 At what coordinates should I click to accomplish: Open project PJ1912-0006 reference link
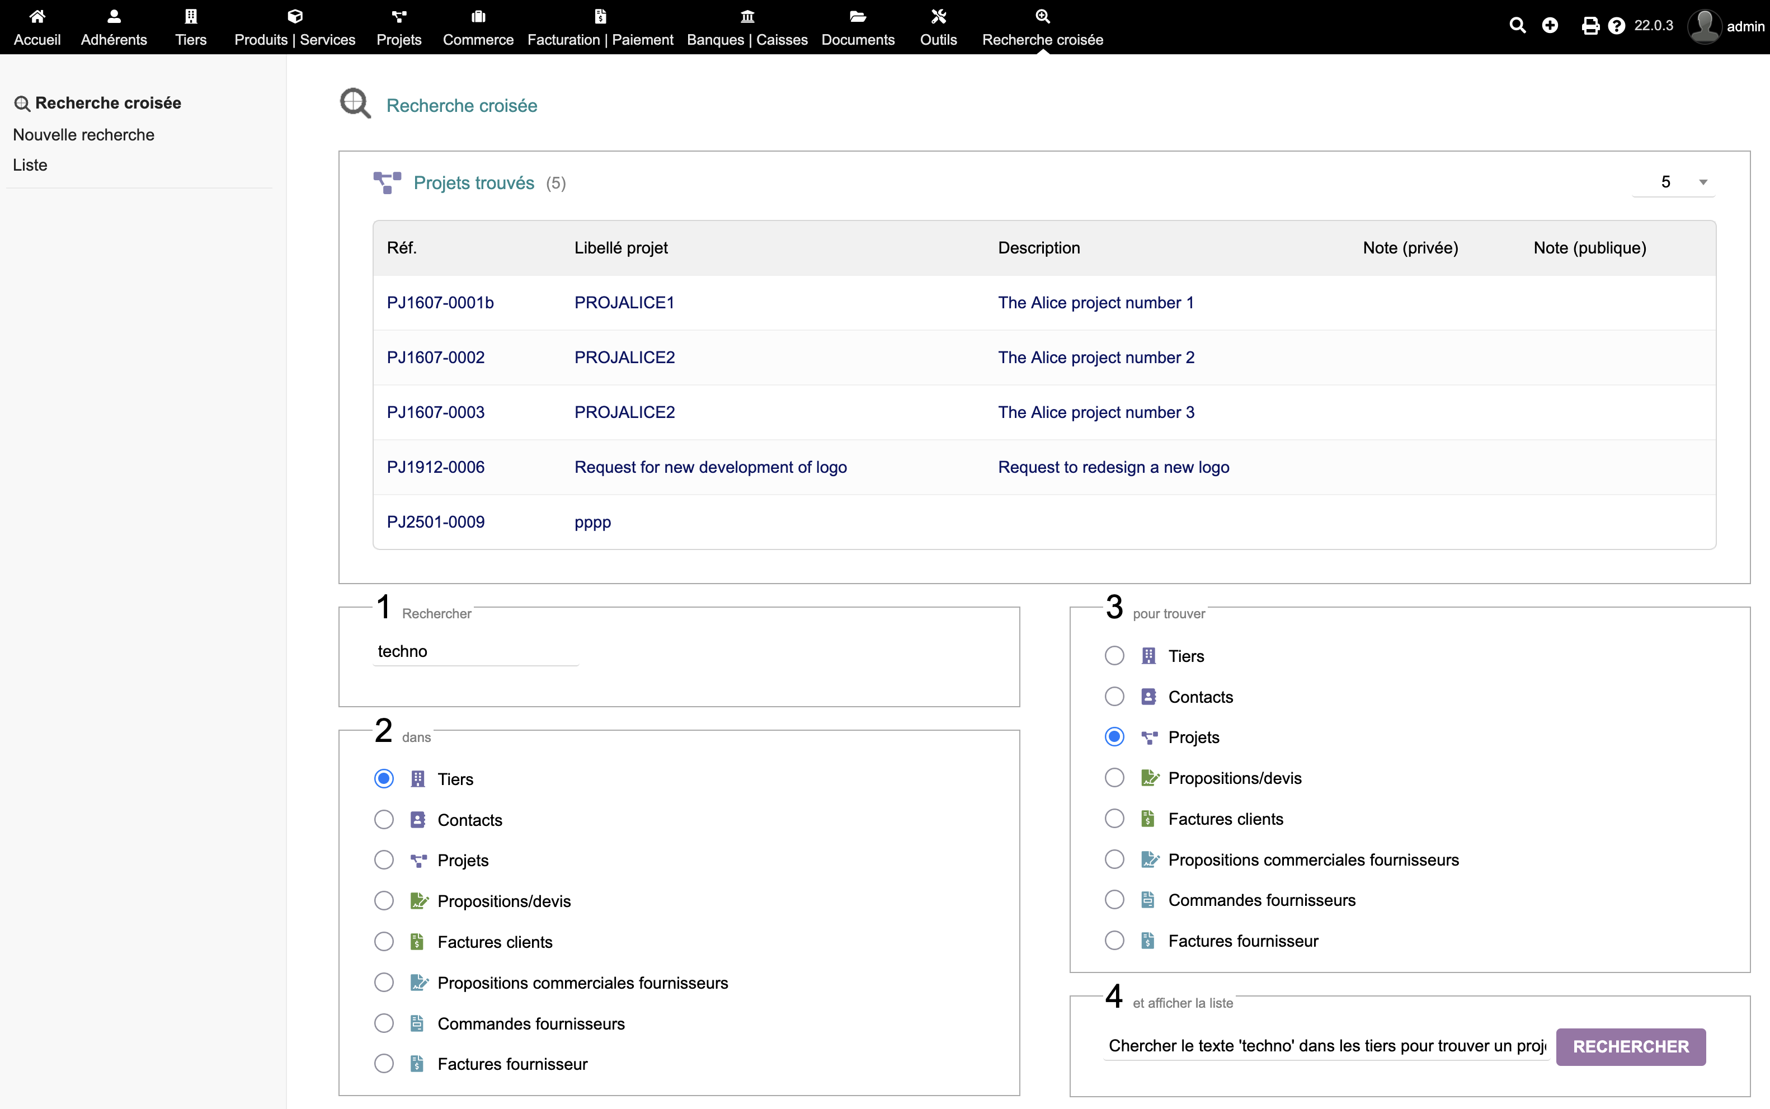coord(436,467)
